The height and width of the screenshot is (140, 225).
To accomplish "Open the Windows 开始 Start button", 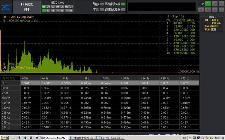I will click(x=5, y=138).
